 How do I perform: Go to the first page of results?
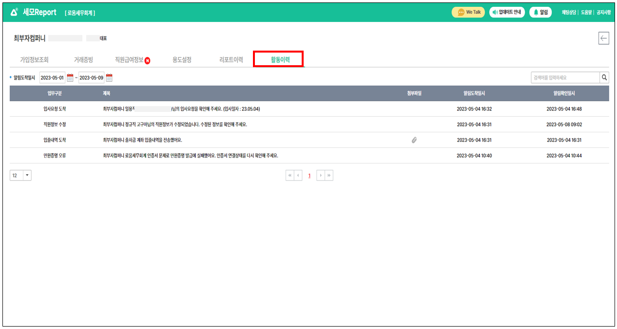(290, 176)
